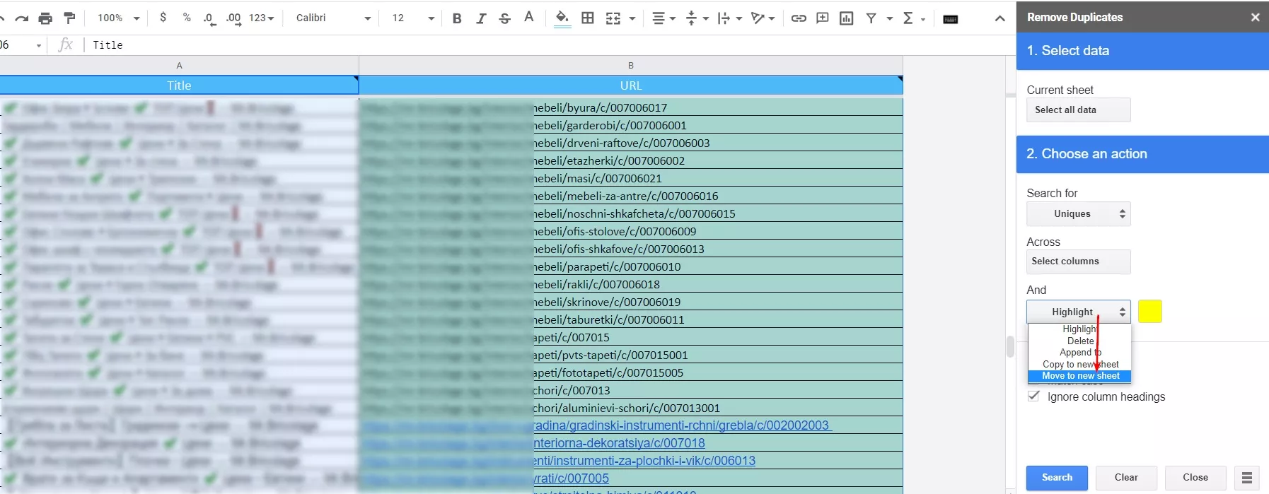Click the print icon
The image size is (1269, 494).
(x=45, y=18)
